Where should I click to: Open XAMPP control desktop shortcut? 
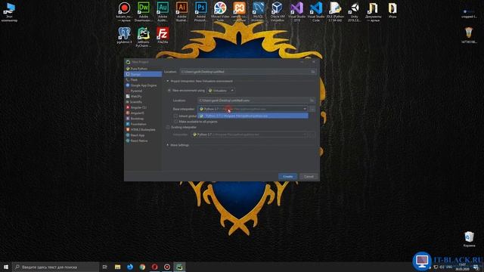point(239,12)
